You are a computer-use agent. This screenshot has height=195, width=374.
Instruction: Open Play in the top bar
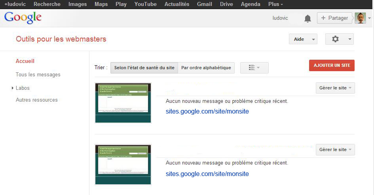click(121, 4)
